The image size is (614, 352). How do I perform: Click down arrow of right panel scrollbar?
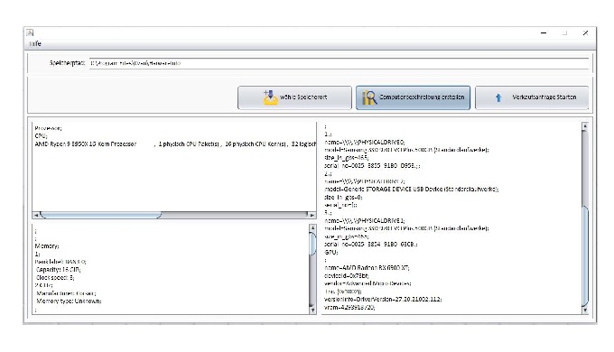click(x=585, y=310)
